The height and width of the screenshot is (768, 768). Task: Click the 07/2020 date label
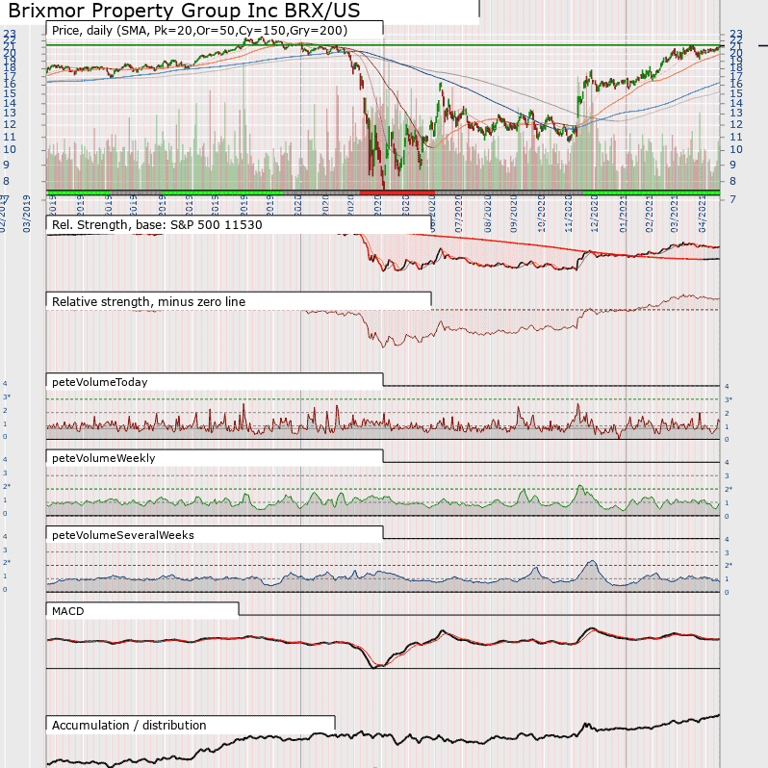coord(459,214)
